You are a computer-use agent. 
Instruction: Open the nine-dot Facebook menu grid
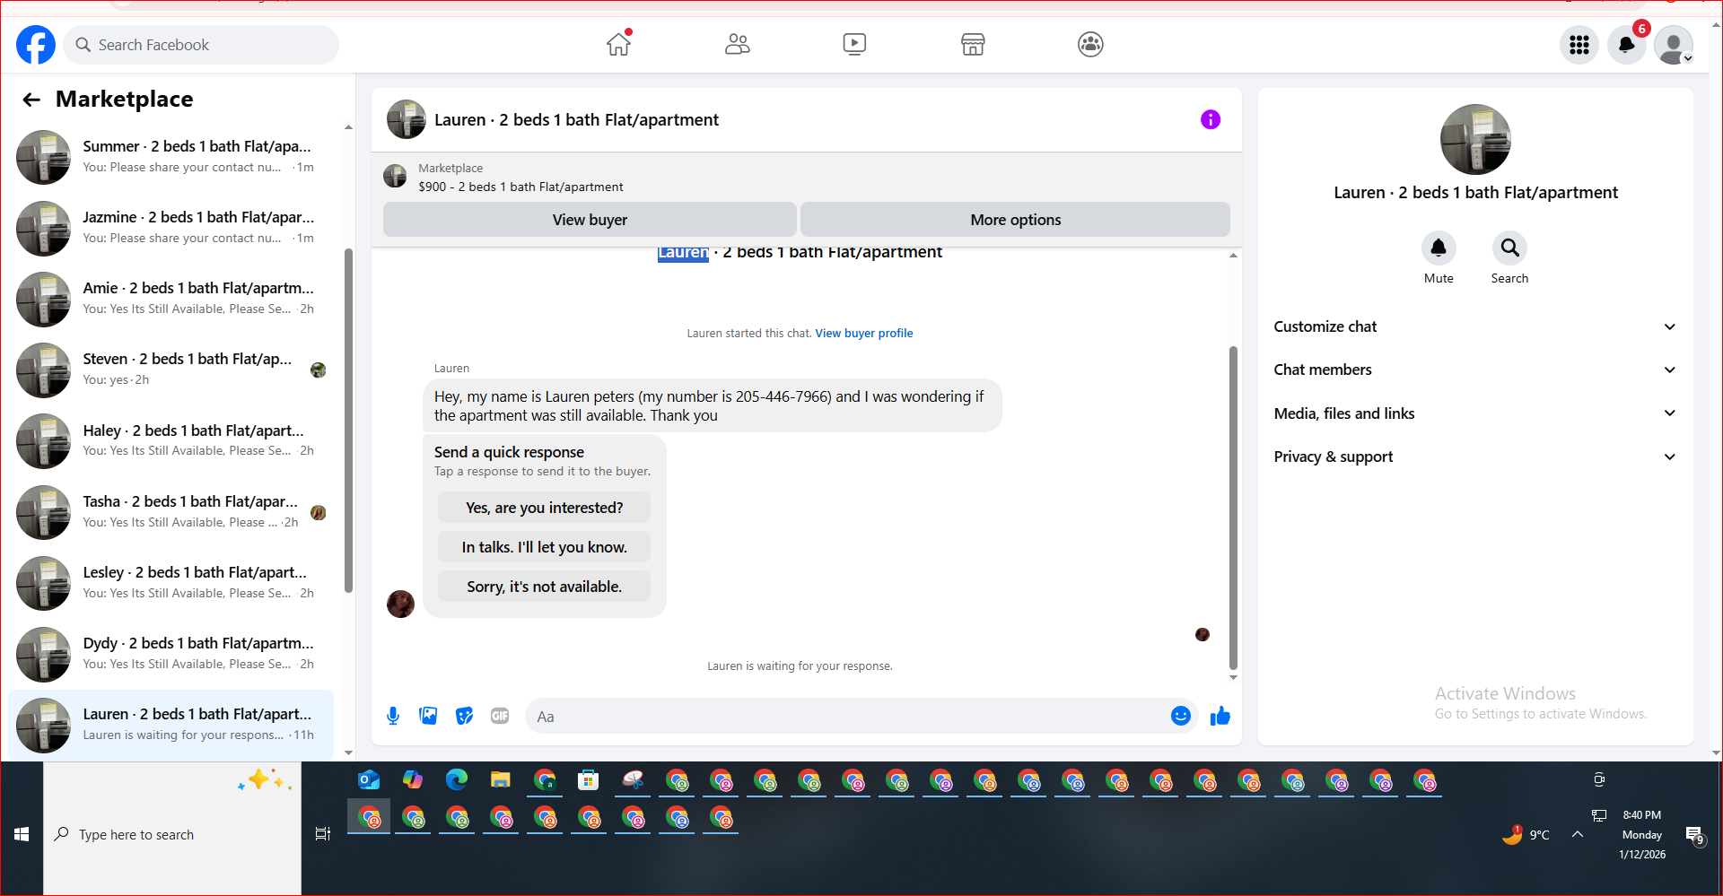point(1579,45)
